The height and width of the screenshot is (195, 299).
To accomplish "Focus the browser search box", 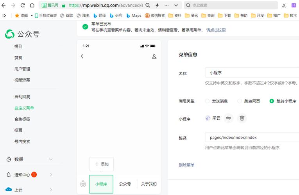I will pos(231,5).
